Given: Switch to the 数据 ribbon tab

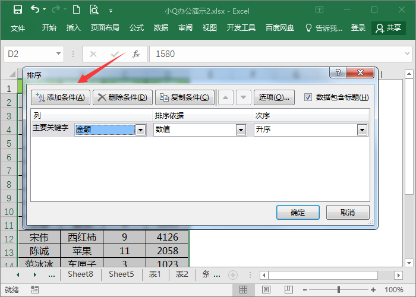Looking at the screenshot, I should coord(161,28).
